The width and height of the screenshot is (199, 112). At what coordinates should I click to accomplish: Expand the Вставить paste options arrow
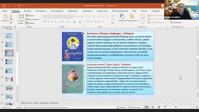pos(5,23)
